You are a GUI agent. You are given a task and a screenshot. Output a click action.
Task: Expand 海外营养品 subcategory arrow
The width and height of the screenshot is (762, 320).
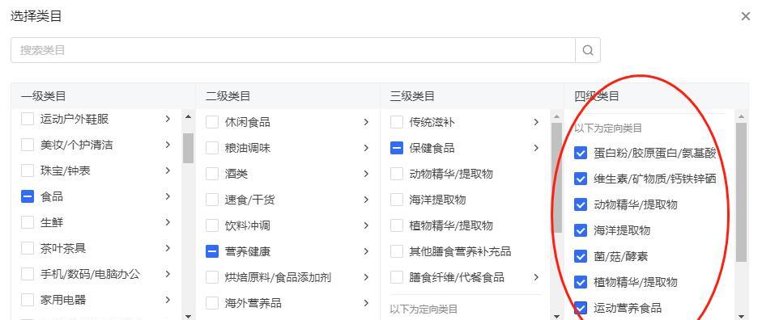(x=366, y=303)
